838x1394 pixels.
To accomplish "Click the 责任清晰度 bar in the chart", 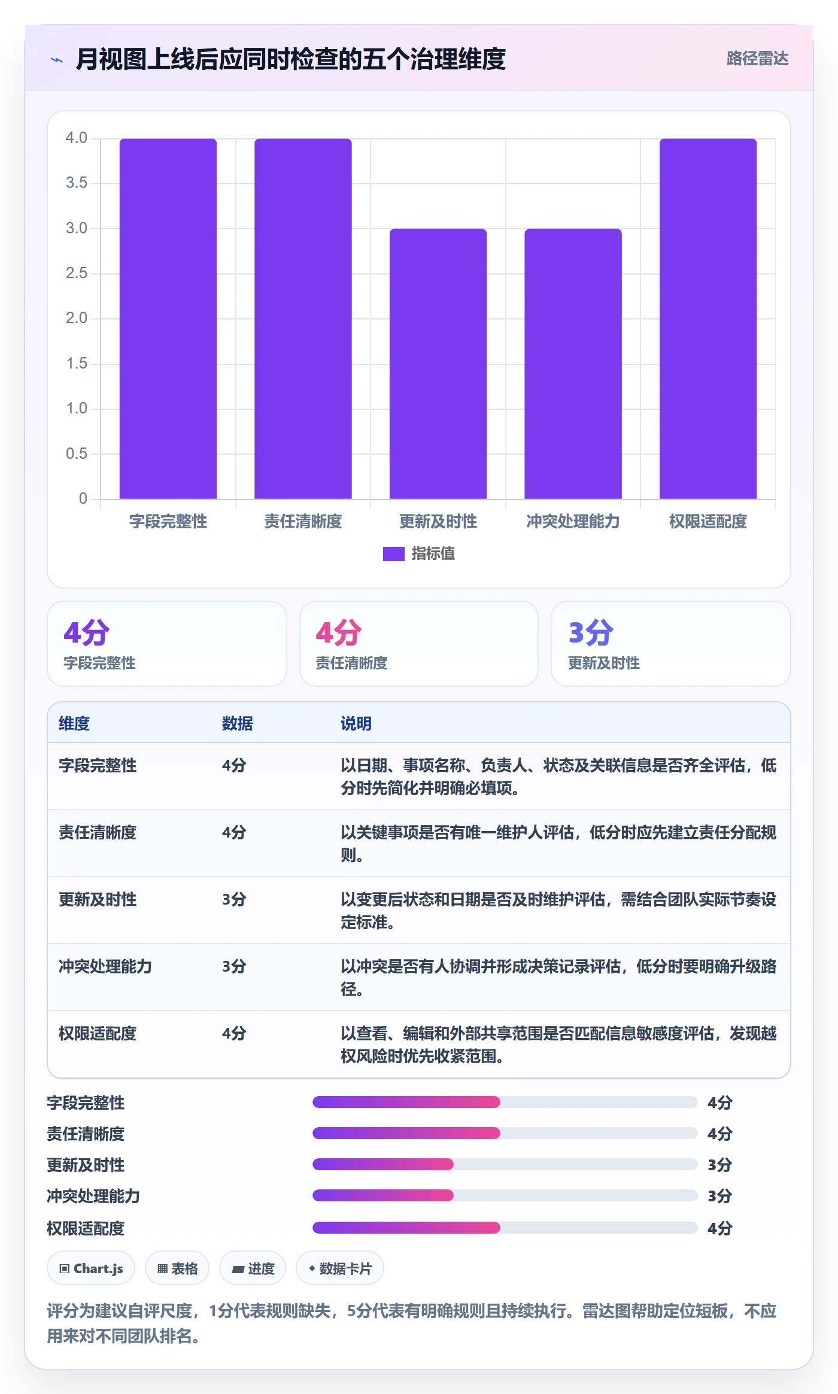I will point(303,319).
